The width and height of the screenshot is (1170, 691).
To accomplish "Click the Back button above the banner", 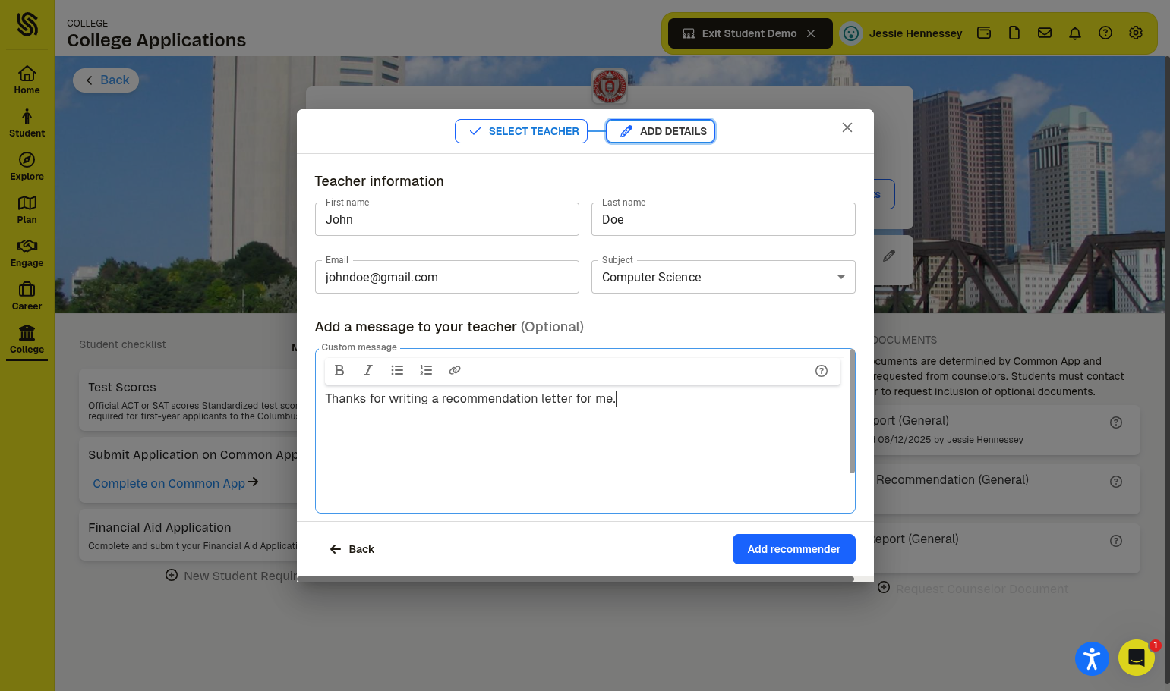I will click(106, 80).
